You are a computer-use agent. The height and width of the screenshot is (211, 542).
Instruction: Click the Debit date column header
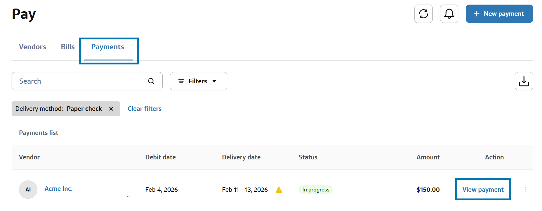(161, 157)
